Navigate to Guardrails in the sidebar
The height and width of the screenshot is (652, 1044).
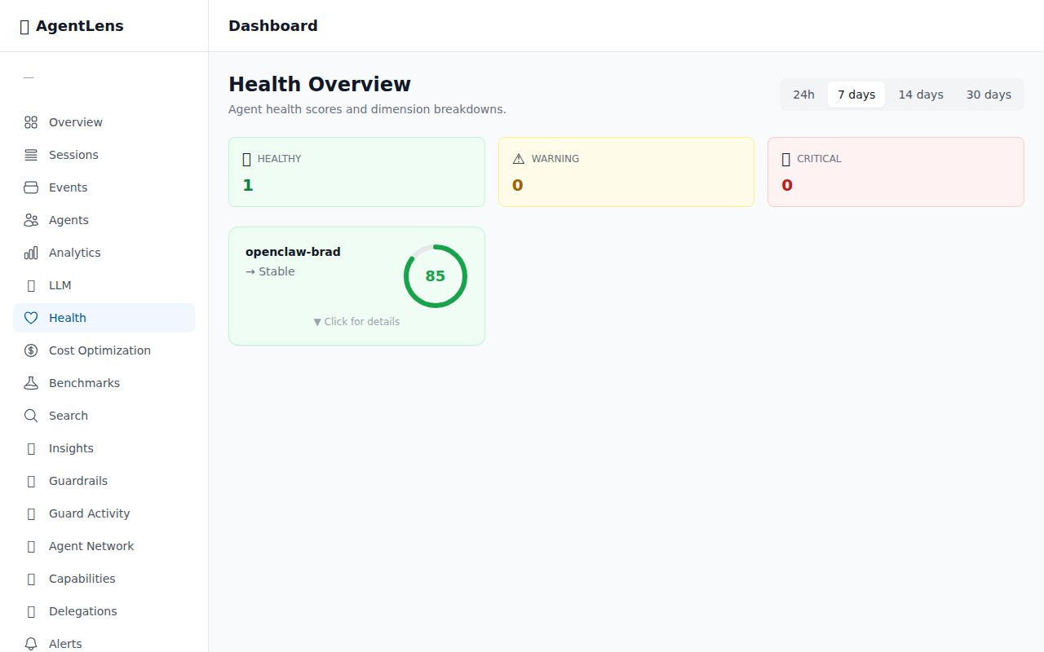click(77, 481)
